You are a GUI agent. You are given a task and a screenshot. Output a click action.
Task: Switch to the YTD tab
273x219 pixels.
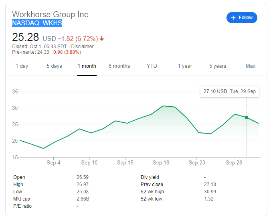tap(152, 66)
